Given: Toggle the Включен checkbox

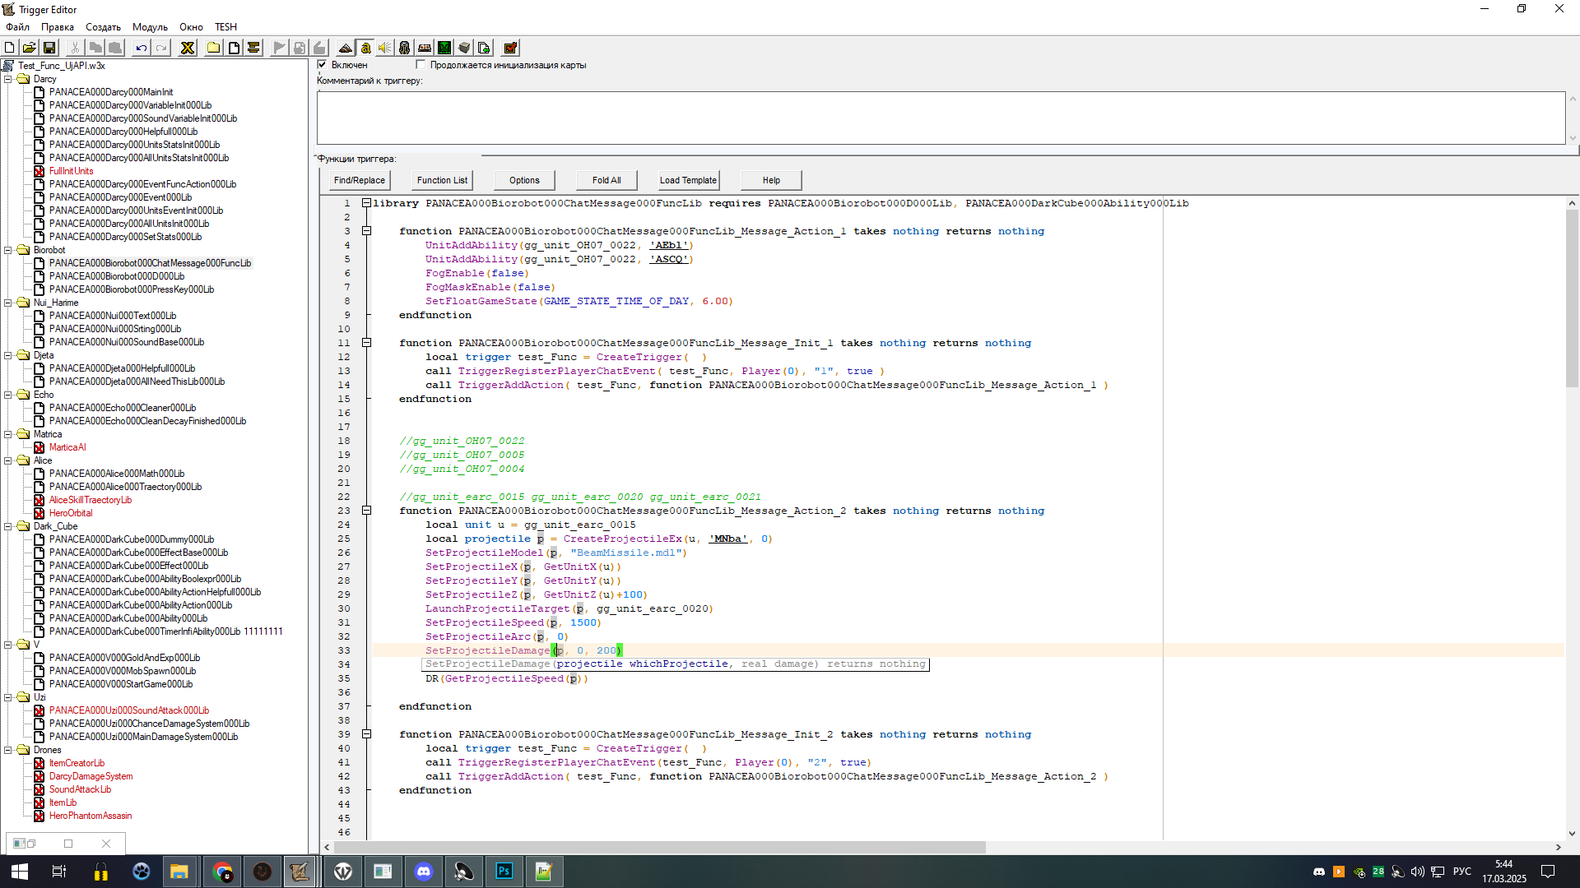Looking at the screenshot, I should [x=323, y=64].
